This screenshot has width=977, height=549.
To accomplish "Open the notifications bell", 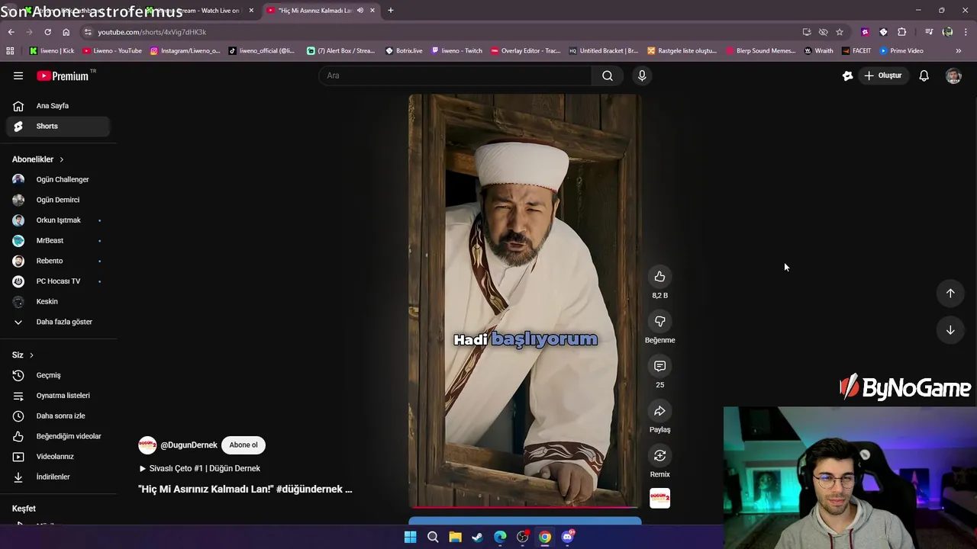I will (924, 75).
